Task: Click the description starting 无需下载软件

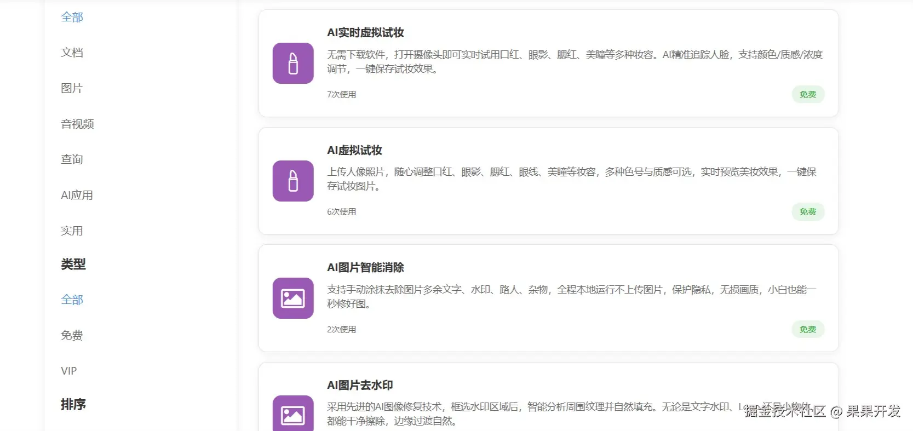Action: tap(575, 61)
